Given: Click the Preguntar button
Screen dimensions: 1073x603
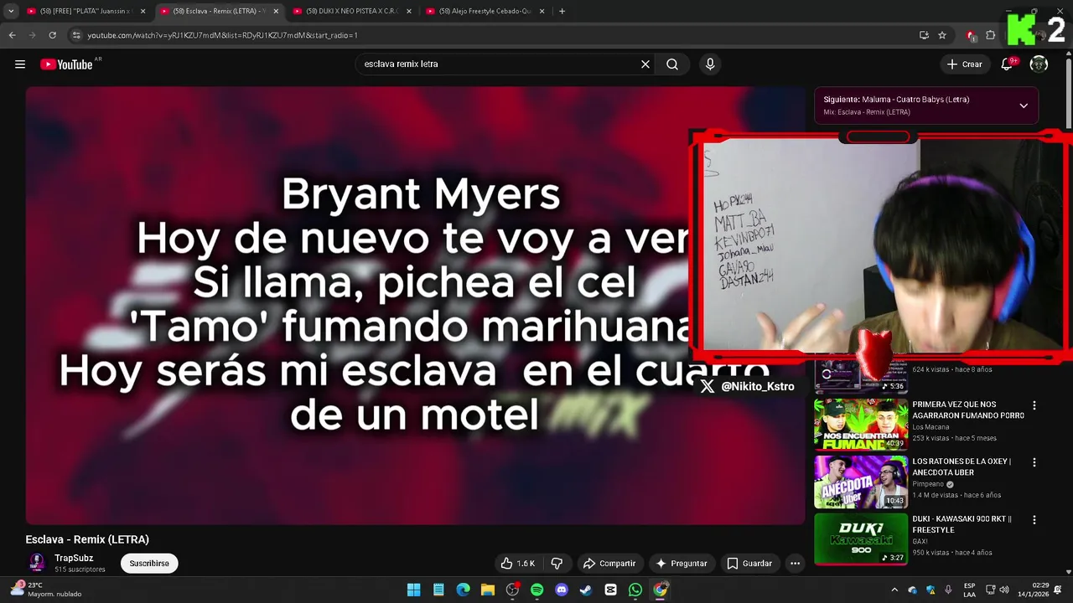Looking at the screenshot, I should coord(682,564).
